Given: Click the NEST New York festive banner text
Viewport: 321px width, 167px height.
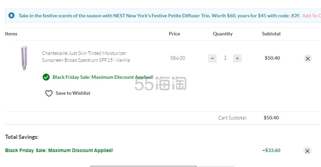Looking at the screenshot, I should pyautogui.click(x=159, y=16).
